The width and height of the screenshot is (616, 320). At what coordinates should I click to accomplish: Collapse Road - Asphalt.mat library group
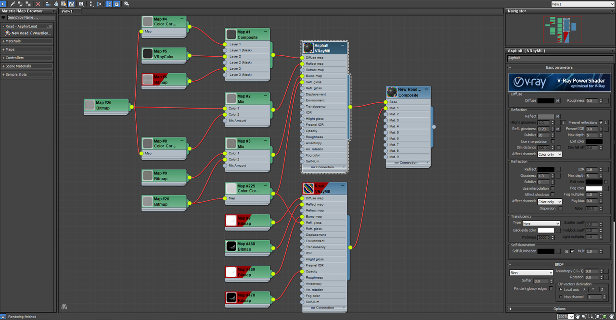click(27, 26)
